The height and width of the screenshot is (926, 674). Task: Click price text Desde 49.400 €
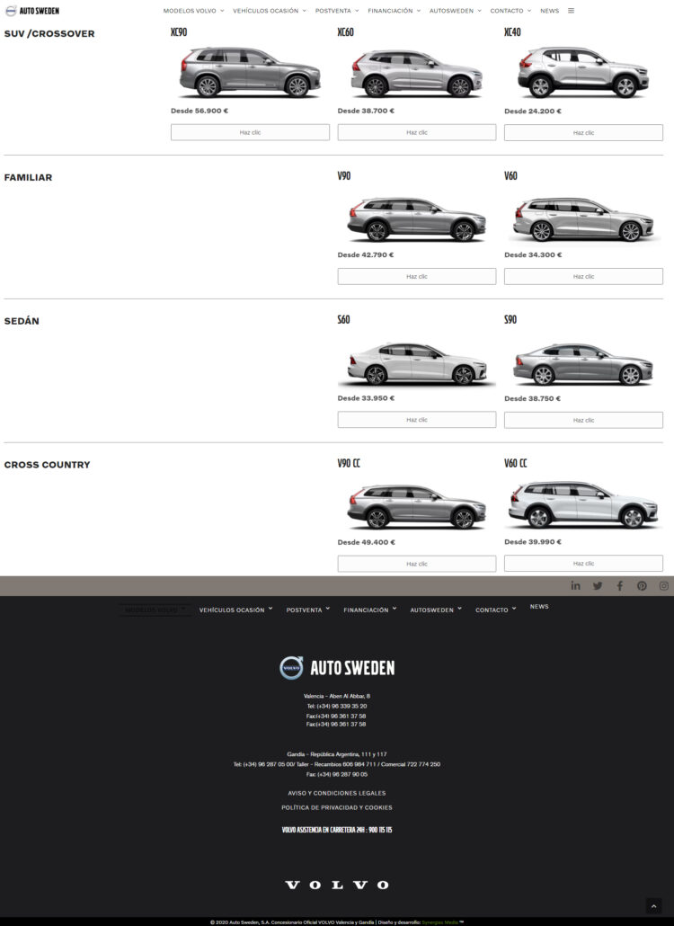point(367,542)
